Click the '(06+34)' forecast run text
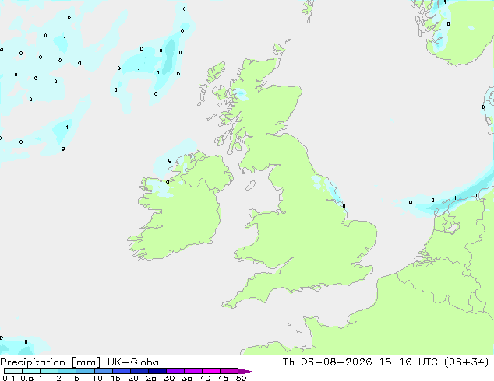This screenshot has height=381, width=494. pyautogui.click(x=466, y=362)
